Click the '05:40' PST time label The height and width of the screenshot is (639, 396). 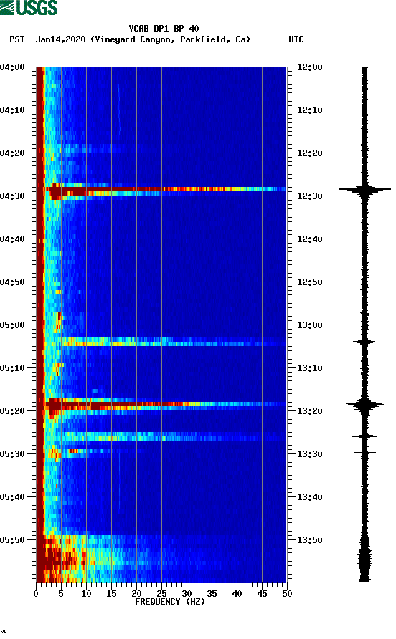tap(12, 497)
